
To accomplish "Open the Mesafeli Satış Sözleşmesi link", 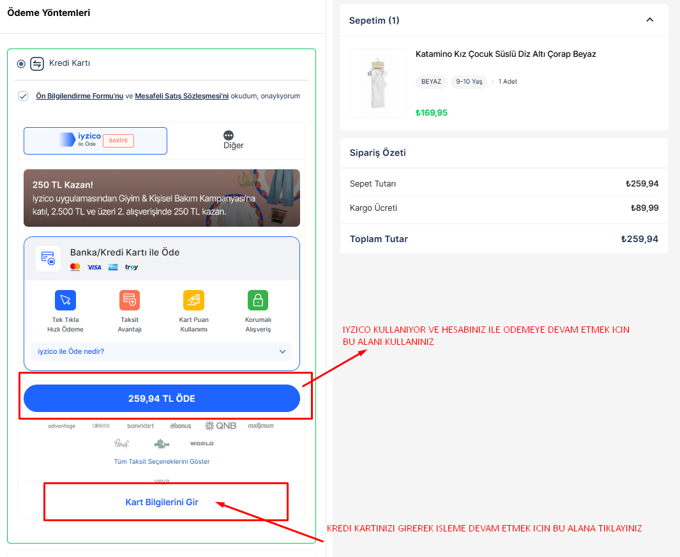I will click(181, 96).
